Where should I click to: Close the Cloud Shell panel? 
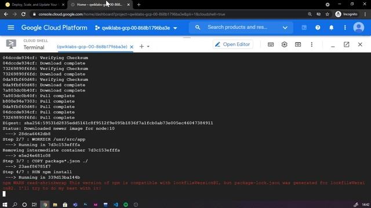[x=360, y=44]
